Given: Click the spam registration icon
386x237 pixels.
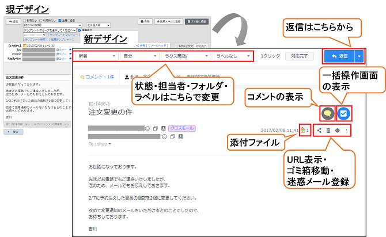Looking at the screenshot, I should coord(338,131).
